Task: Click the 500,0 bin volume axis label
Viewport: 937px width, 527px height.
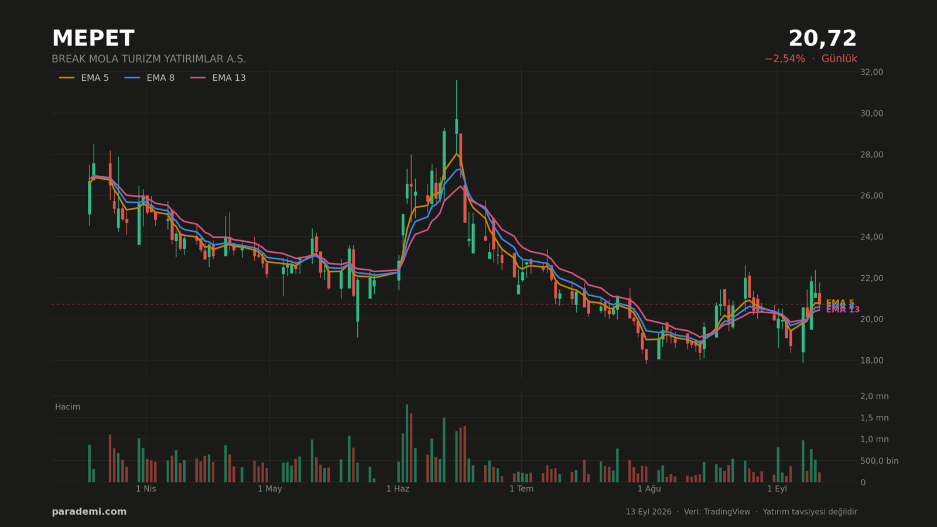Action: point(879,461)
